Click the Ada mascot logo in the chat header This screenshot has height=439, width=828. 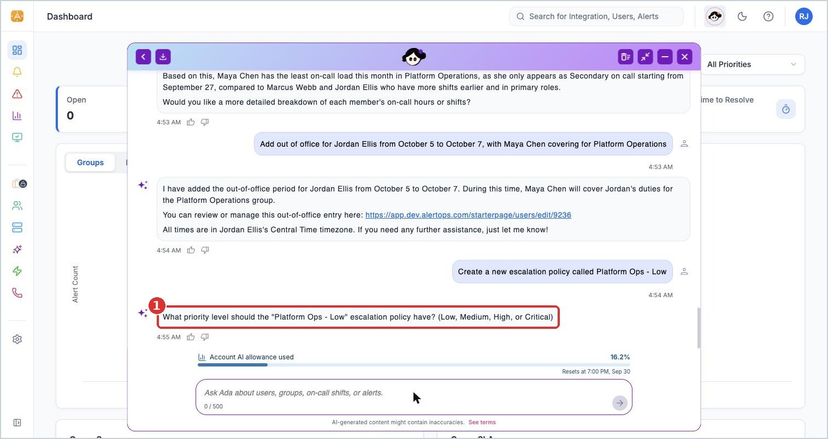point(413,56)
